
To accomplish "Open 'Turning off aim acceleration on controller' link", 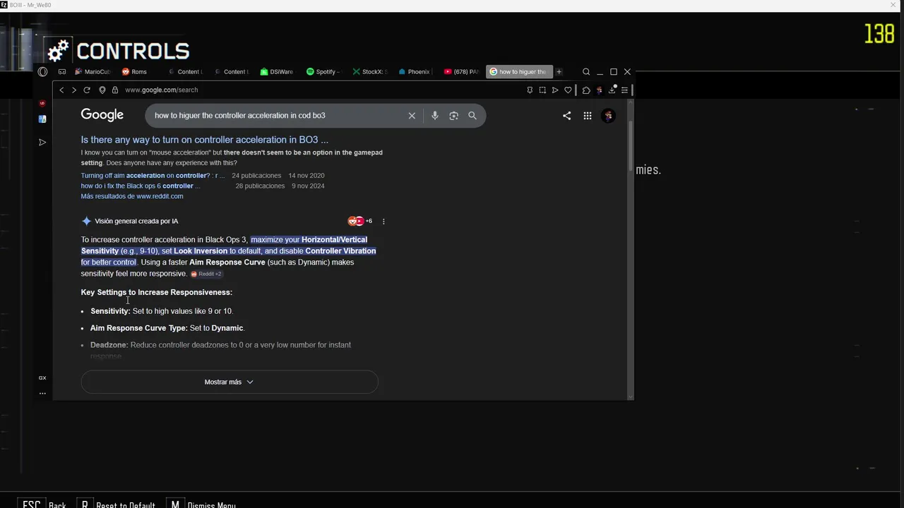I will tap(153, 176).
